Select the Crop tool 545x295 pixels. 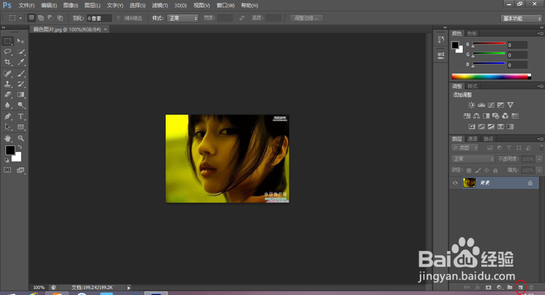point(8,62)
